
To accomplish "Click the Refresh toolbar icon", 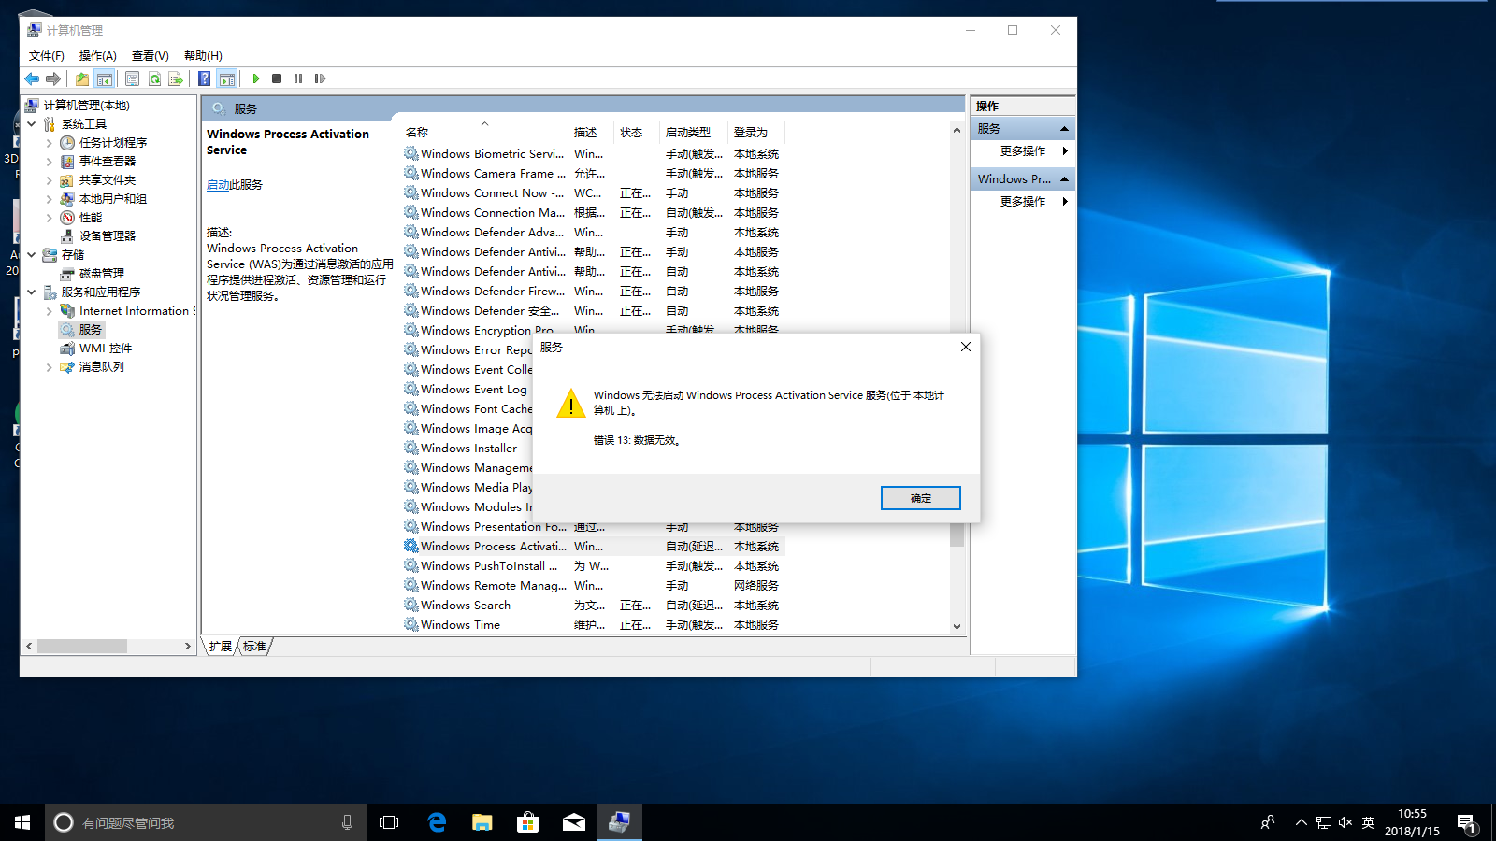I will click(x=154, y=78).
